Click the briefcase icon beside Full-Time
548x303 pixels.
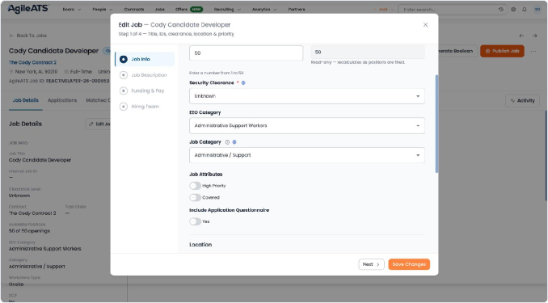(x=66, y=72)
